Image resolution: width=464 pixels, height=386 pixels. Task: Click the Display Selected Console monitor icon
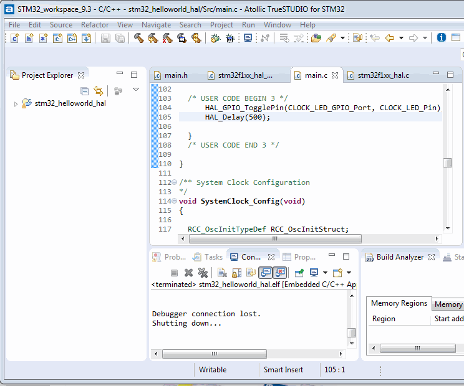tap(314, 273)
